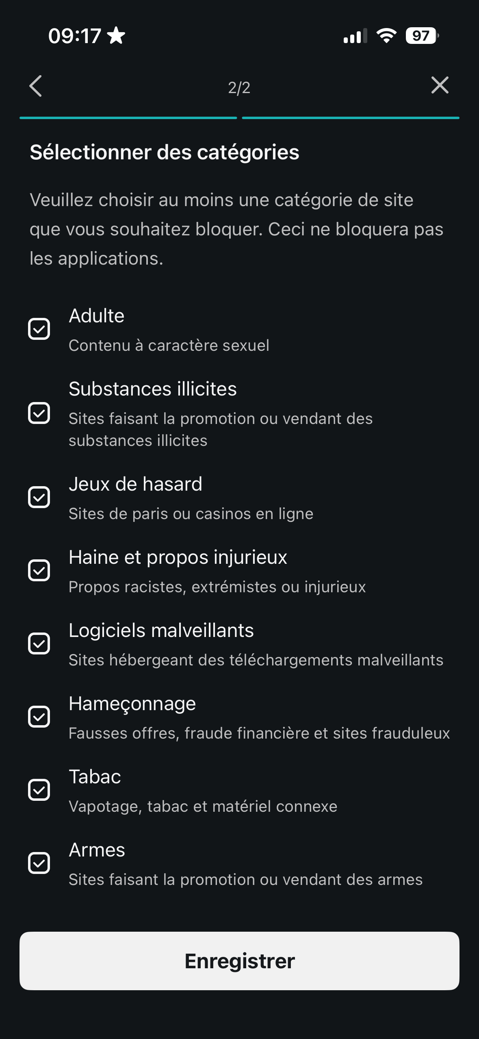Uncheck the Hameçonnage category checkbox
The width and height of the screenshot is (479, 1039).
tap(39, 717)
